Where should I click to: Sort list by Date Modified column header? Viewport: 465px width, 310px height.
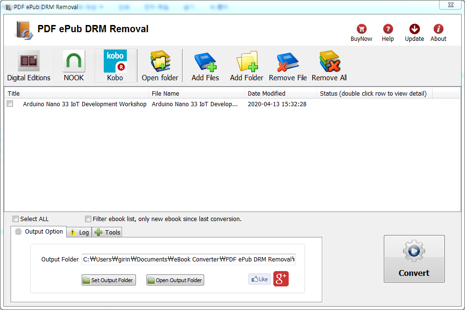[x=281, y=93]
